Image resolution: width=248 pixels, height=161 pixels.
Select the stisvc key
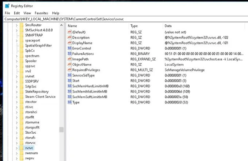pos(29,107)
